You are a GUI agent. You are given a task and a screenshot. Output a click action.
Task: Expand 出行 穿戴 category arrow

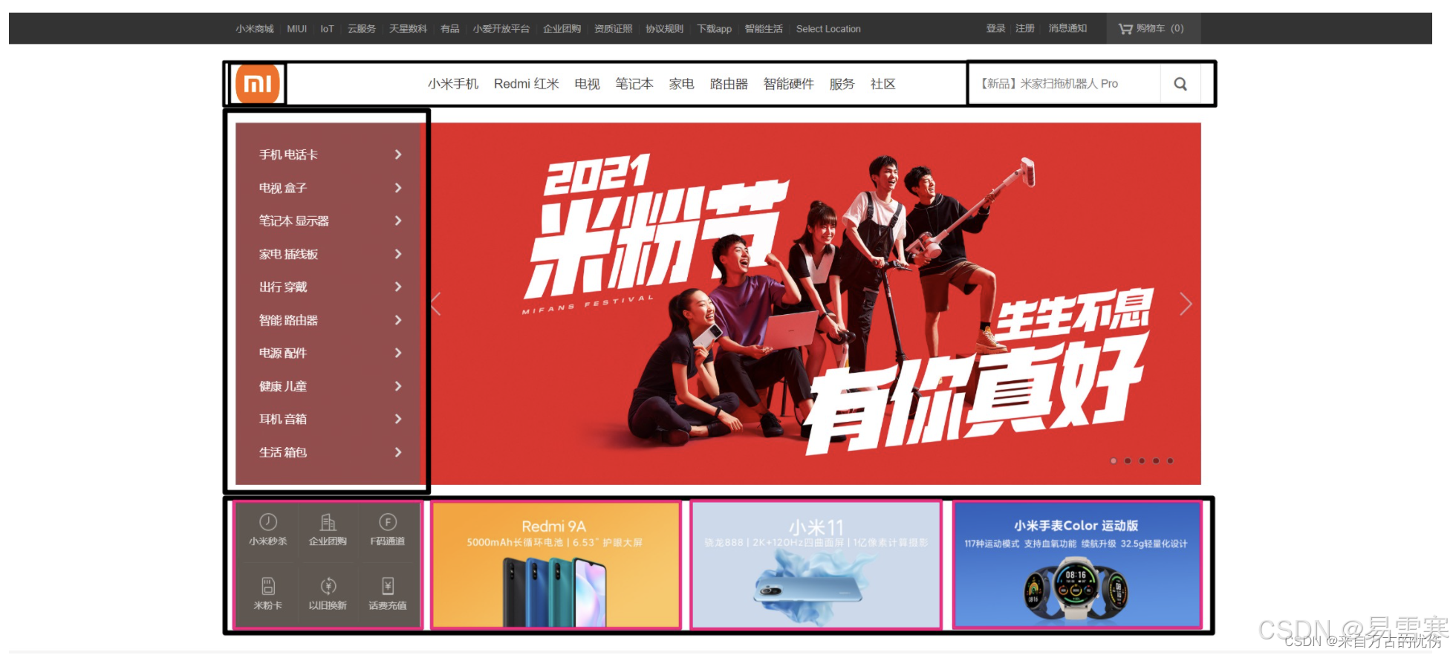pos(398,287)
